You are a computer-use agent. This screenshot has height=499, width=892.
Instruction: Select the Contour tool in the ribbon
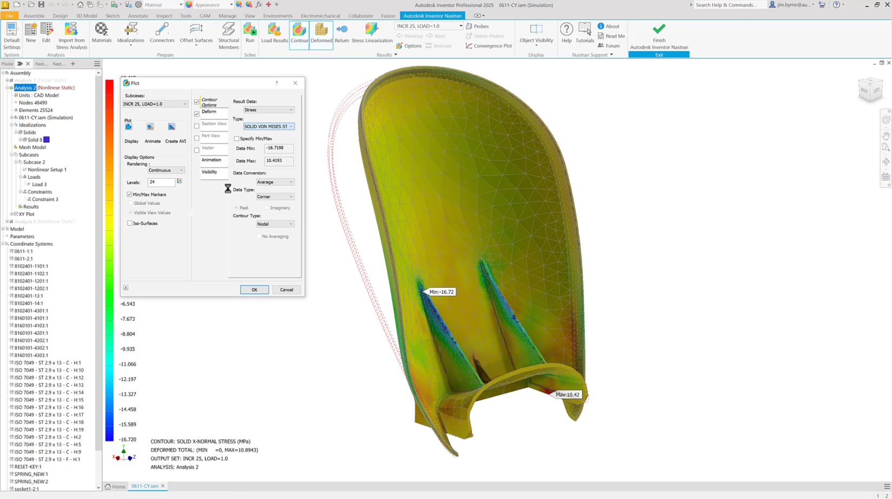(x=299, y=33)
